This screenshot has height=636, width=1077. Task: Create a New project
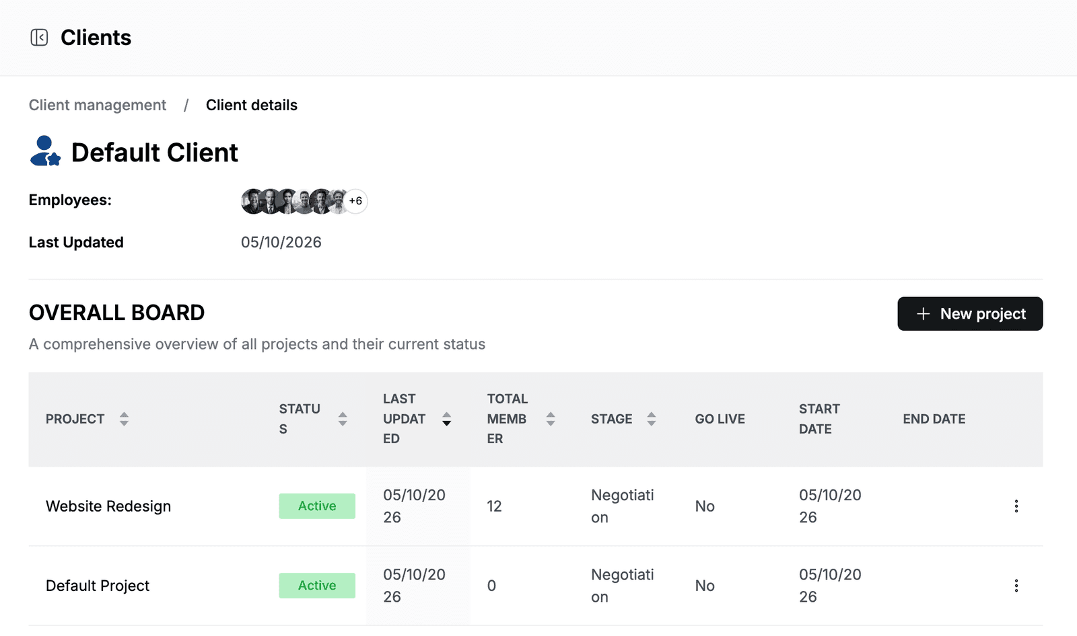(x=970, y=314)
